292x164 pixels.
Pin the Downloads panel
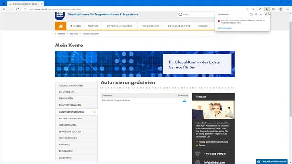pyautogui.click(x=266, y=14)
